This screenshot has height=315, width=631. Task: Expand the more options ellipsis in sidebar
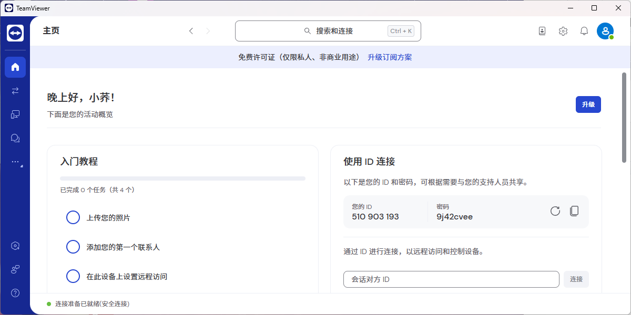pos(15,162)
